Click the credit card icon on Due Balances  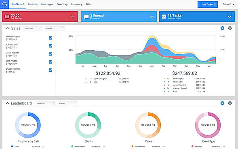[7, 17]
